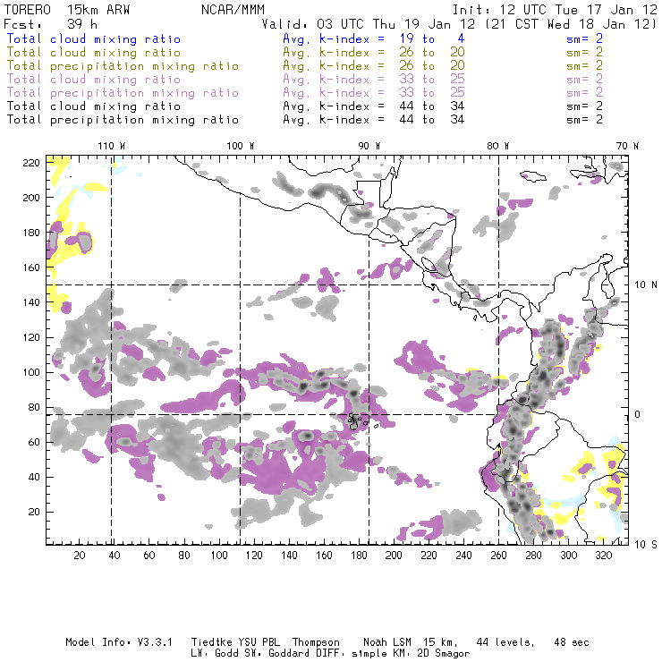
Task: Click the purple "Total cloud mixing ratio" legend entry
Action: pyautogui.click(x=94, y=80)
